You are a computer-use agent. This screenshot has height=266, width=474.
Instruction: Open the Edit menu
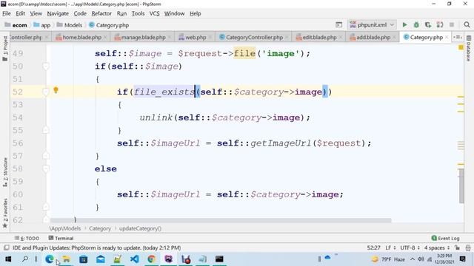click(x=20, y=13)
